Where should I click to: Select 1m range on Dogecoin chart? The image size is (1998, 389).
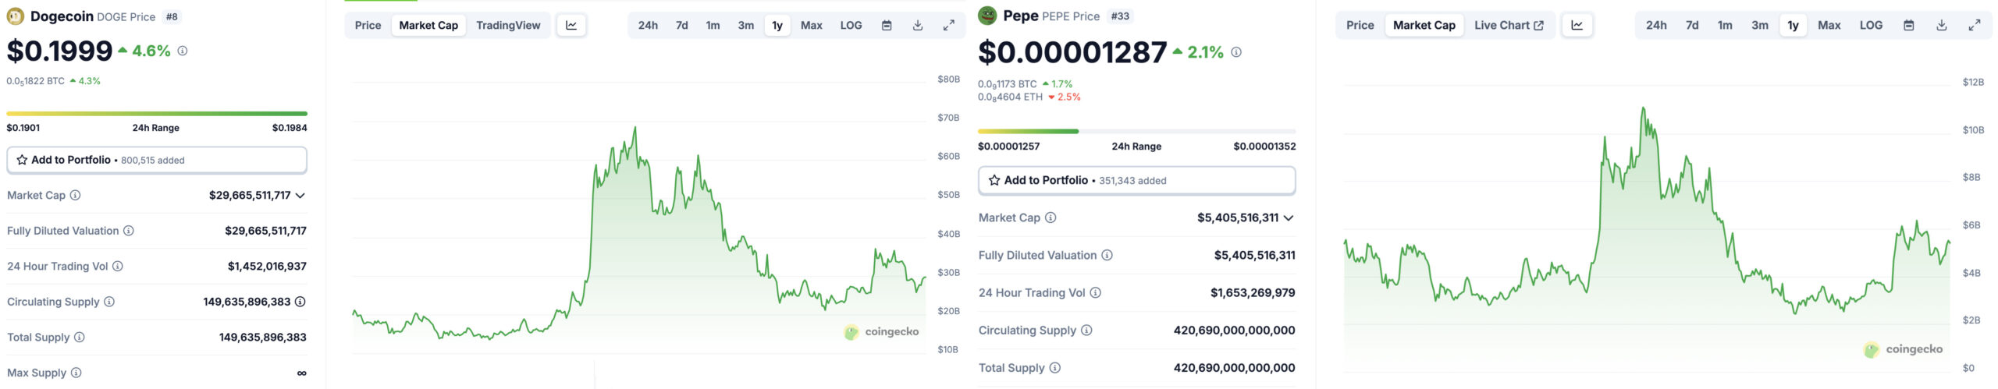pos(713,25)
